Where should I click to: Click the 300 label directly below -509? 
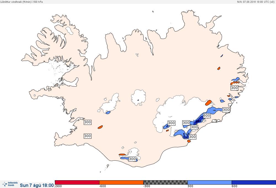pyautogui.click(x=234, y=88)
